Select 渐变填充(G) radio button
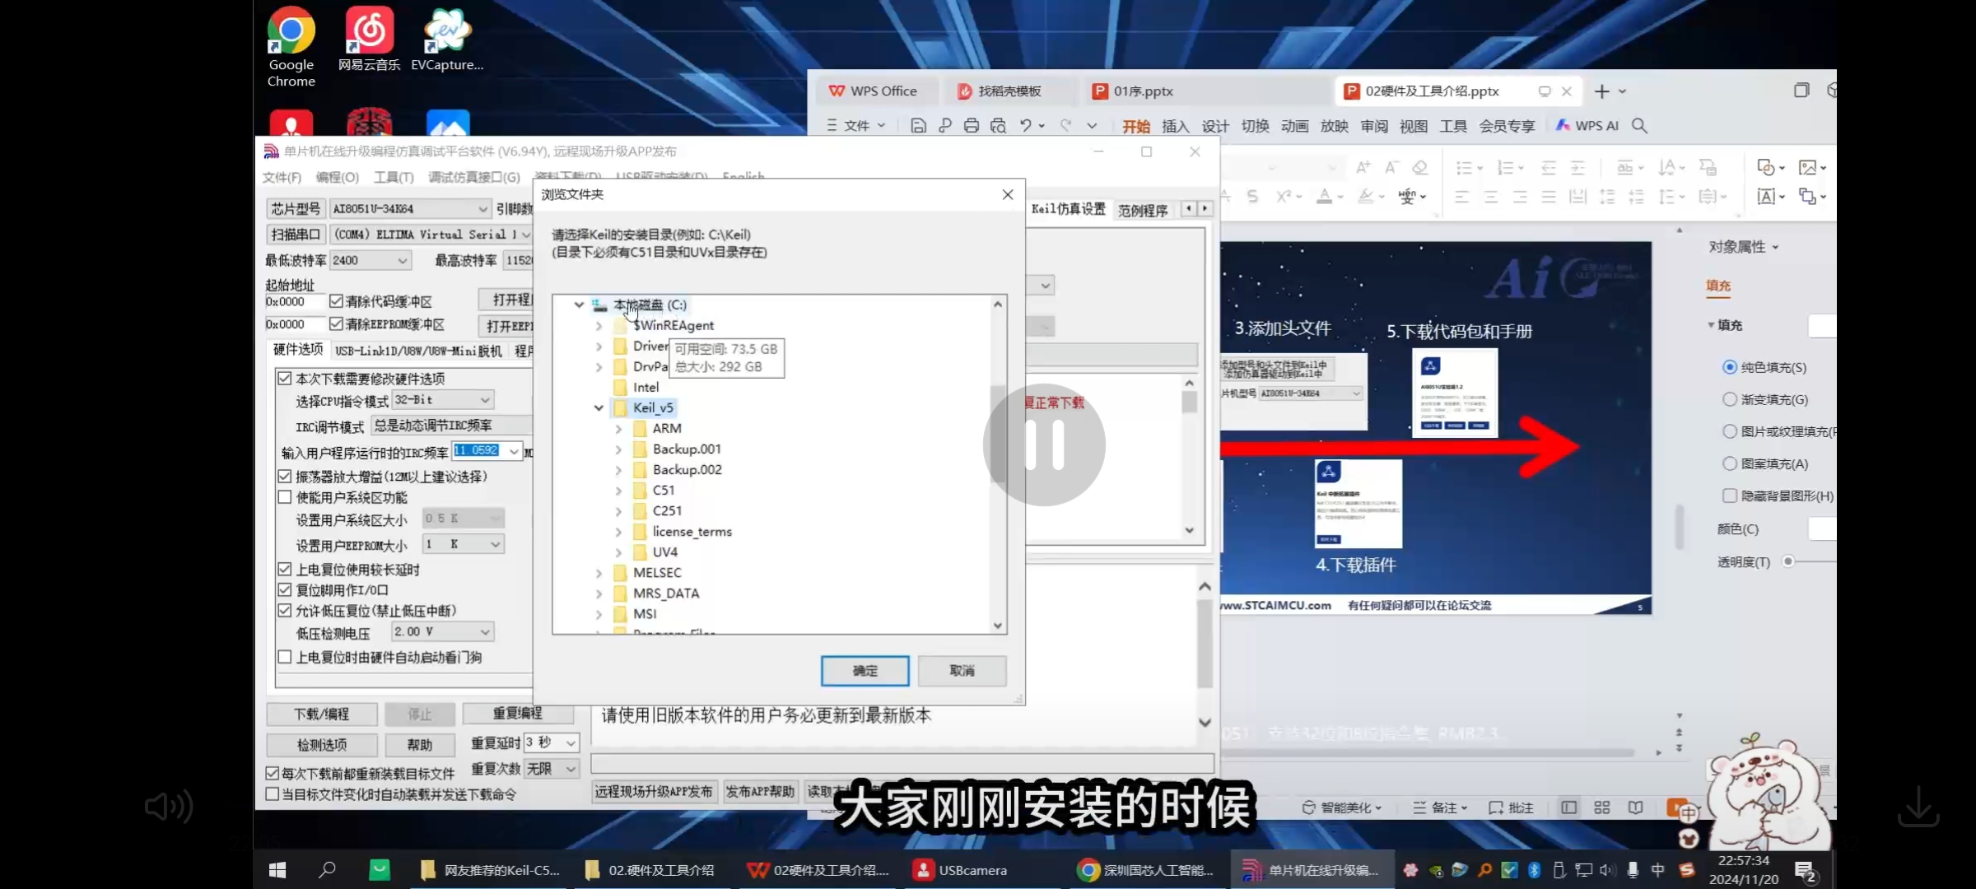This screenshot has width=1976, height=889. 1730,399
